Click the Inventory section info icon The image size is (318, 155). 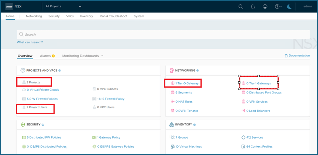pos(194,125)
